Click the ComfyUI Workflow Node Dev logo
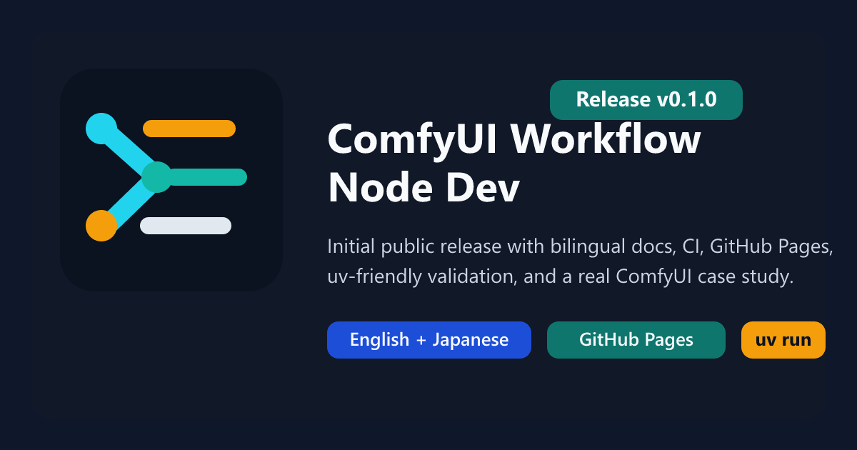The image size is (857, 450). click(171, 180)
